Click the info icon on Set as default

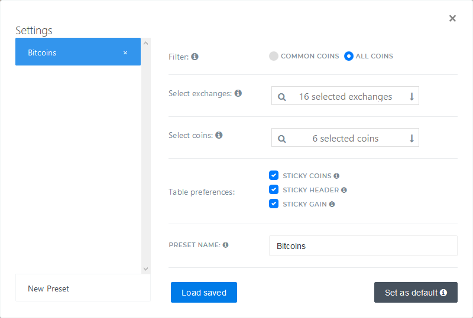point(443,293)
